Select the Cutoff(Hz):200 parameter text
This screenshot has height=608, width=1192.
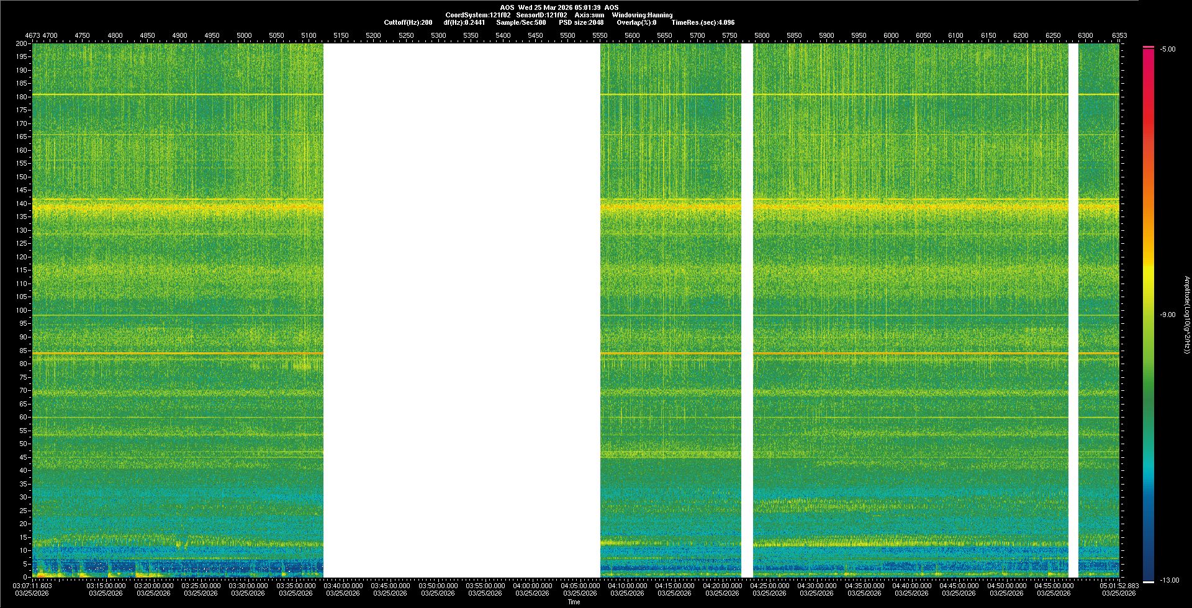click(408, 22)
